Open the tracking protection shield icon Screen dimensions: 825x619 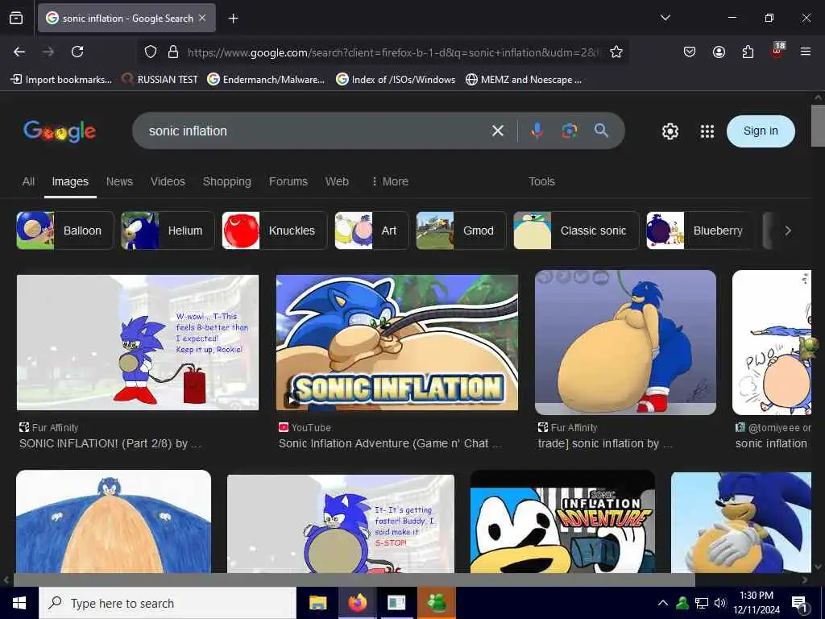(x=151, y=52)
